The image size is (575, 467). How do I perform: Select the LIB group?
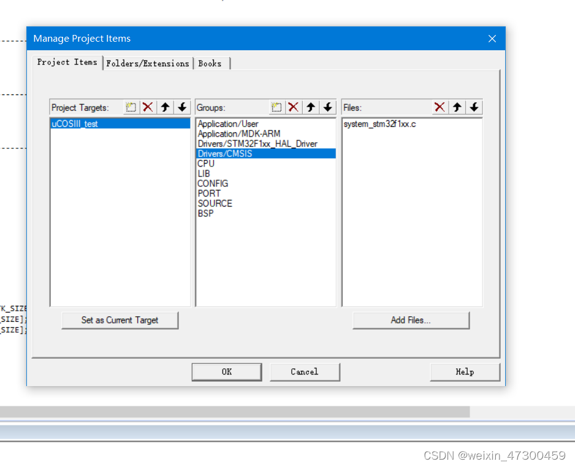coord(266,173)
